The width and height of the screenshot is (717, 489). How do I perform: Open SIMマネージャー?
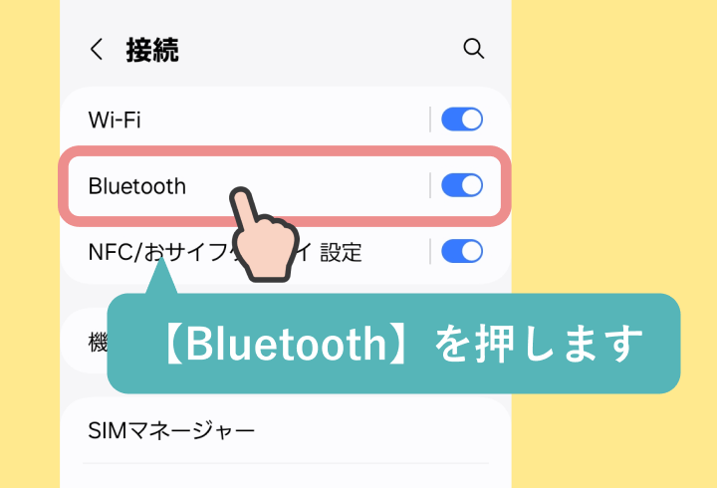(x=171, y=430)
